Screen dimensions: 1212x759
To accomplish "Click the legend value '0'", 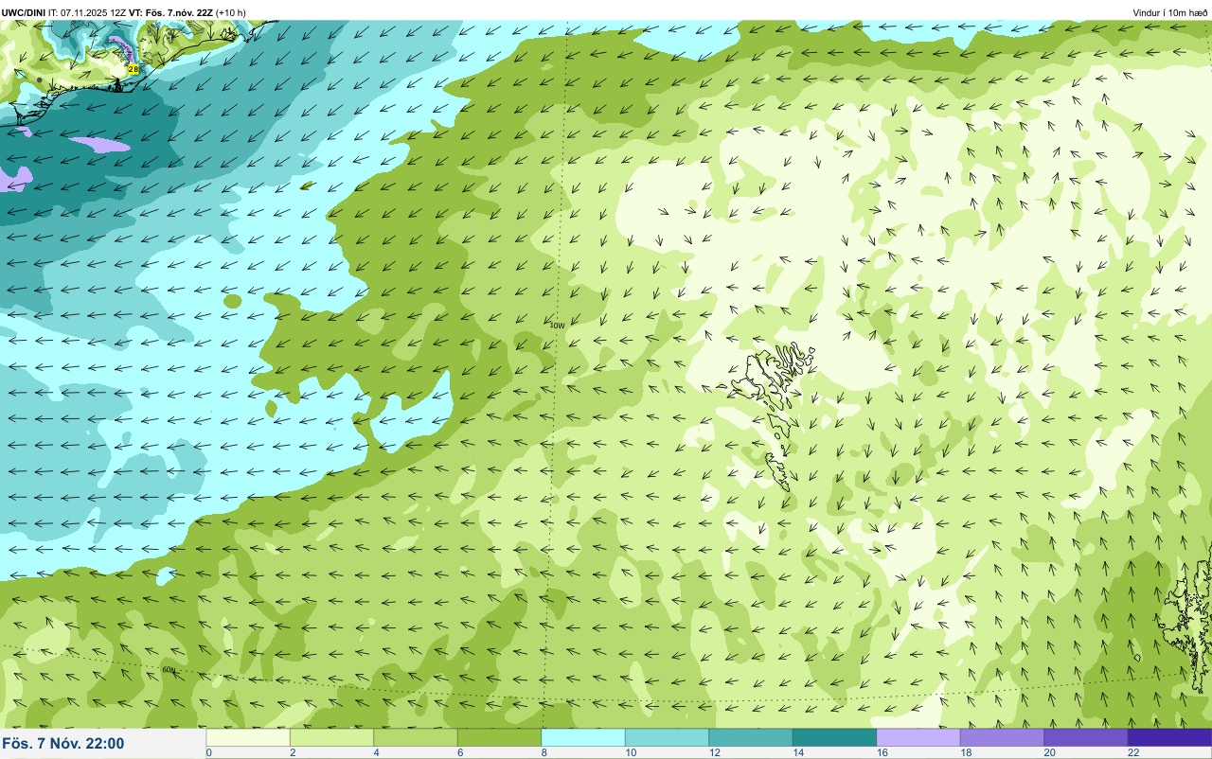I will coord(208,752).
